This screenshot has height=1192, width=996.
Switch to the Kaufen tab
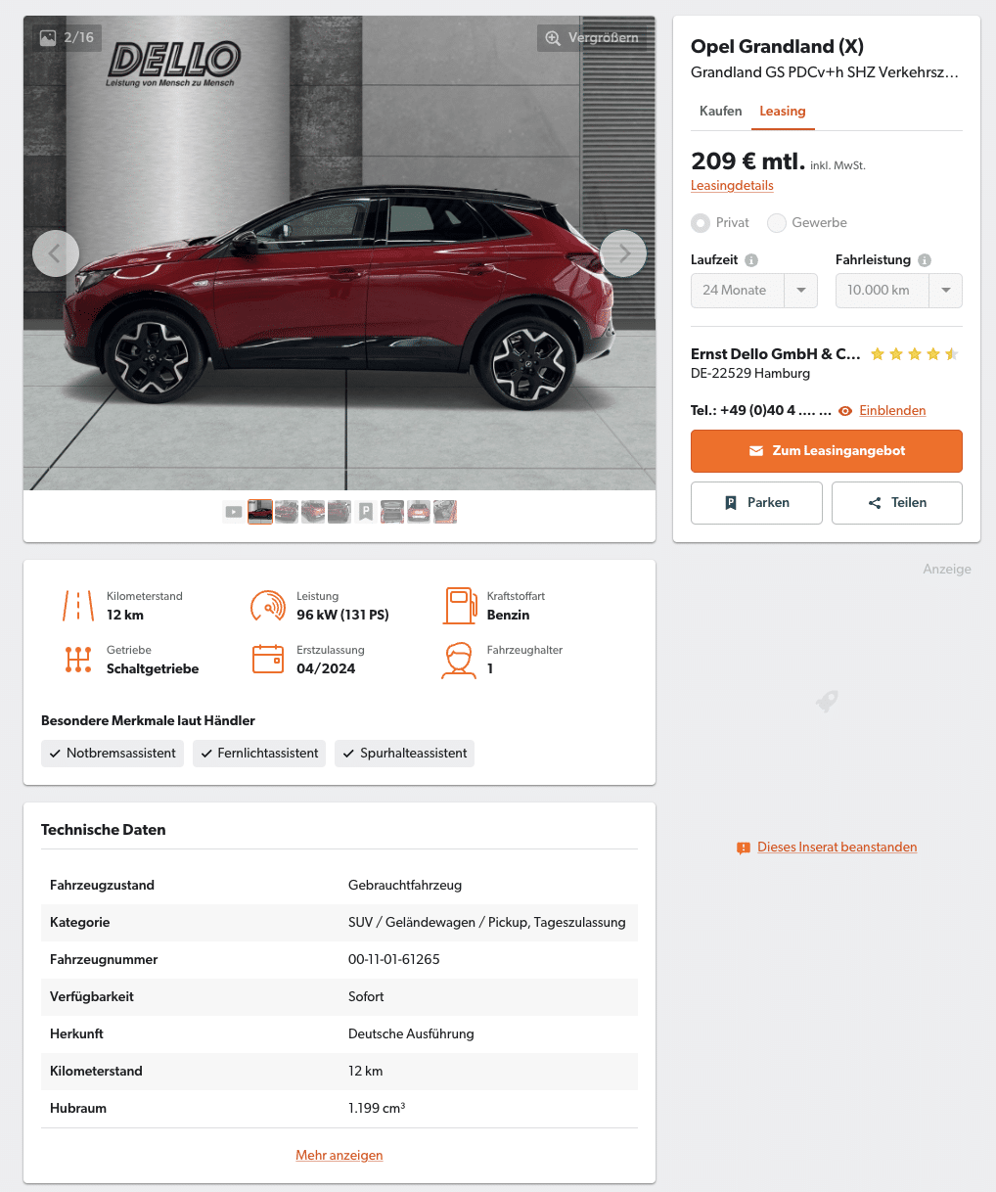721,112
